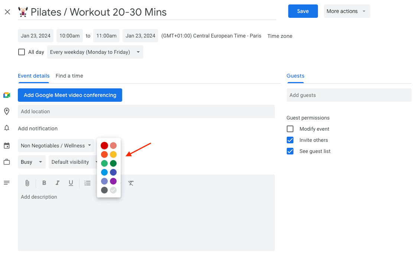Open the recurrence dropdown Every weekday
This screenshot has height=264, width=416.
pos(95,52)
